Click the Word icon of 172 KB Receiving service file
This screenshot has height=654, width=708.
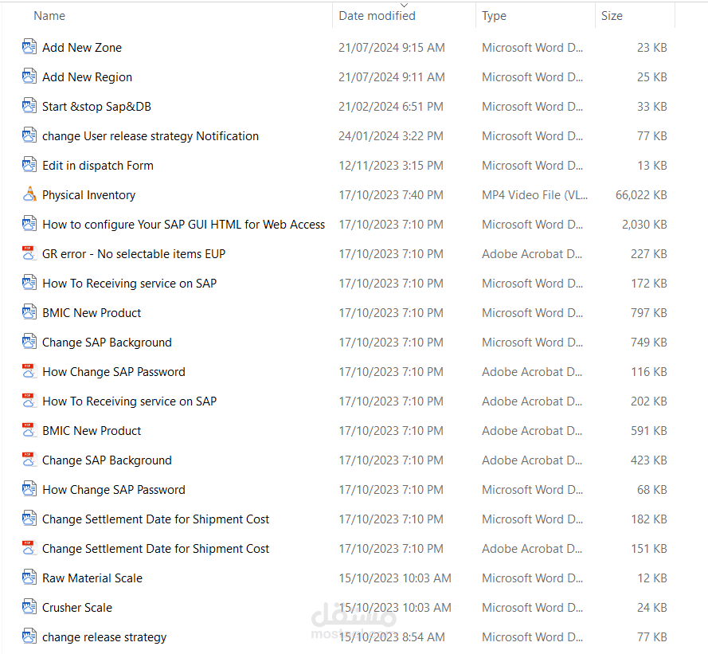tap(29, 283)
